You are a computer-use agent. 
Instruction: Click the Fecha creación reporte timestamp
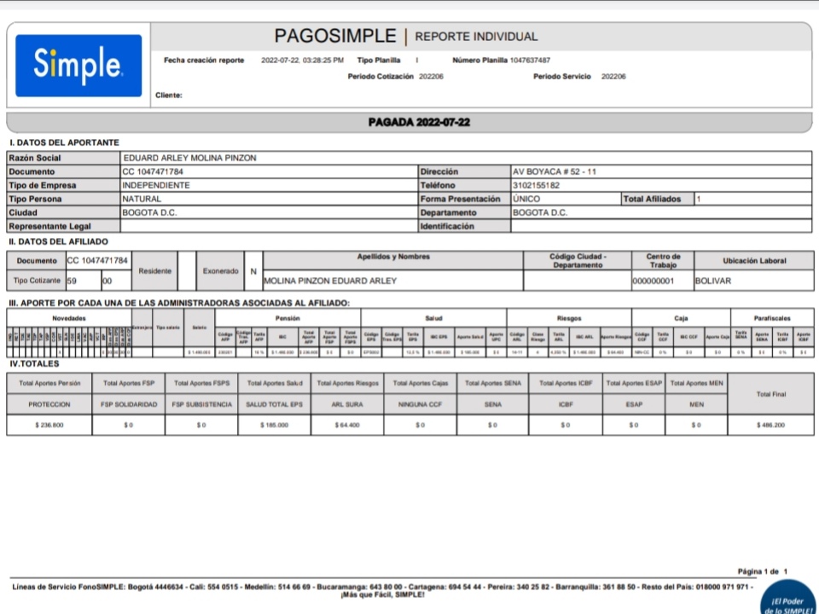click(302, 61)
